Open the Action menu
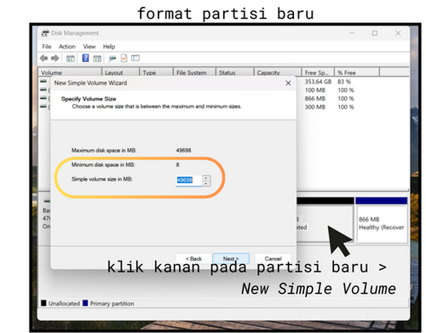The height and width of the screenshot is (333, 426). [x=67, y=47]
